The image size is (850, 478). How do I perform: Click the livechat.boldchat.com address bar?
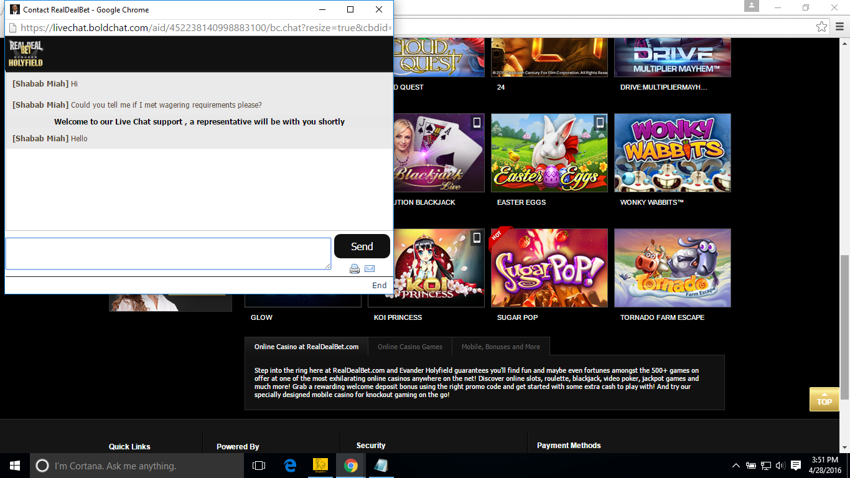coord(205,27)
